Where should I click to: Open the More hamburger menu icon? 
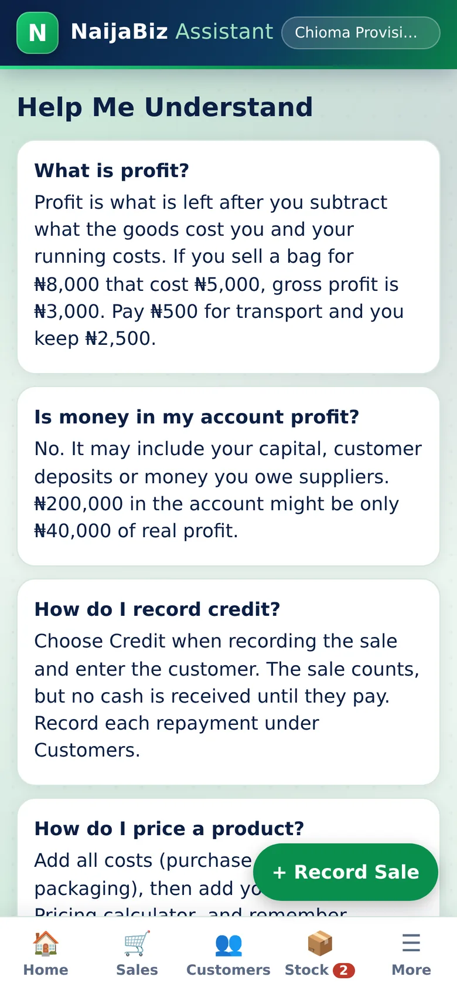tap(411, 943)
